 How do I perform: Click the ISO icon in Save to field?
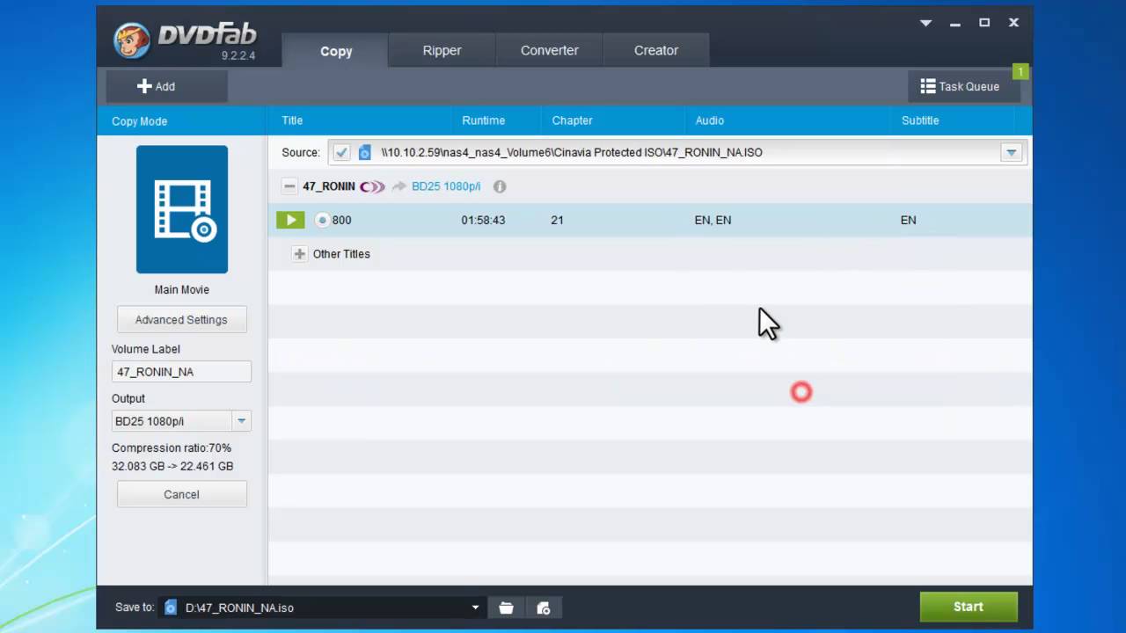(x=171, y=608)
